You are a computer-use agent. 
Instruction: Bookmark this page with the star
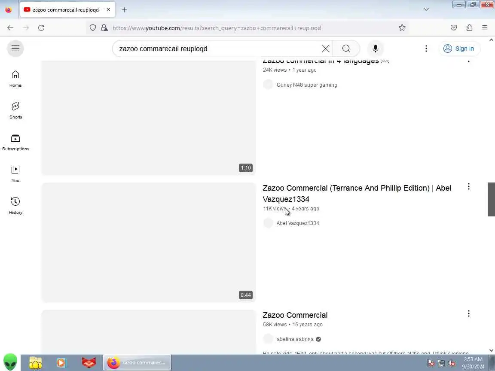coord(402,28)
